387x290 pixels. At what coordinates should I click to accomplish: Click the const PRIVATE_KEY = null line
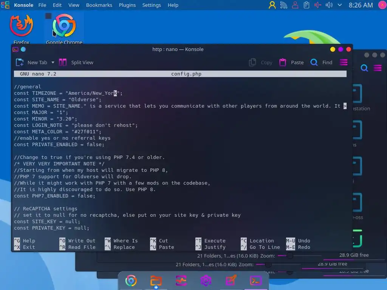[51, 228]
